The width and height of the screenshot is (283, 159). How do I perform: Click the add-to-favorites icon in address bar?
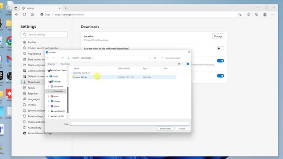click(240, 15)
